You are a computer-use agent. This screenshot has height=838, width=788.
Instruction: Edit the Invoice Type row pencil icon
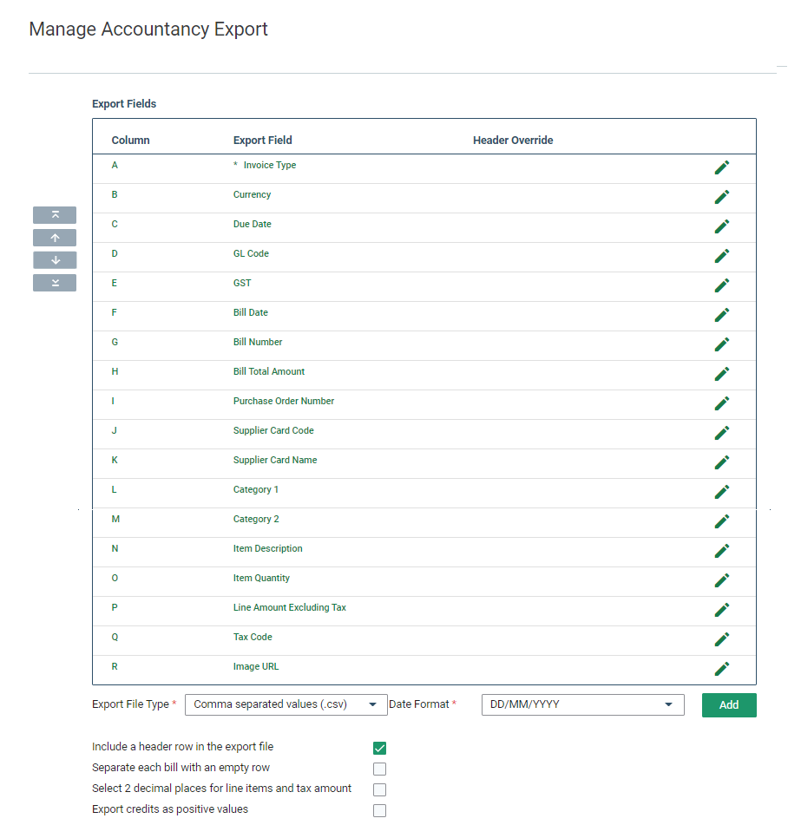coord(722,167)
